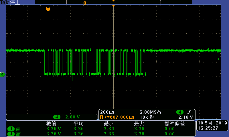Click the T marker in record overview bar
The height and width of the screenshot is (137, 229).
click(85, 3)
